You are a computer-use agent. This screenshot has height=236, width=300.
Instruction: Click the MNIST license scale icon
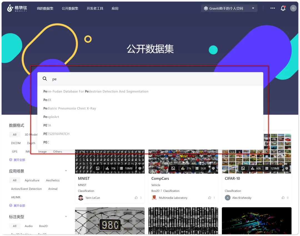coord(140,168)
